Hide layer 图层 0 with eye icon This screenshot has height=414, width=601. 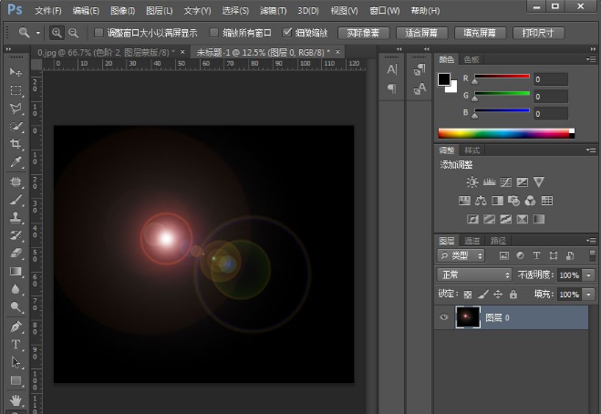tap(444, 317)
